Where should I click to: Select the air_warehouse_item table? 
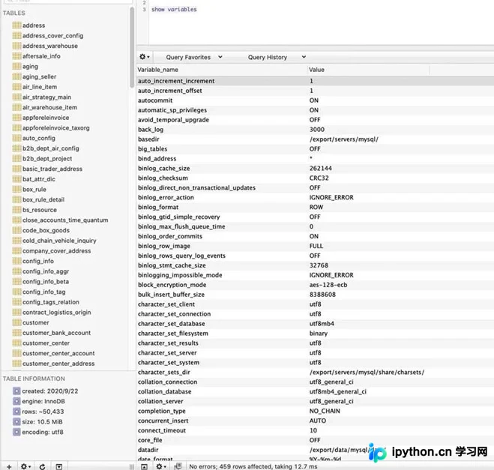(49, 107)
